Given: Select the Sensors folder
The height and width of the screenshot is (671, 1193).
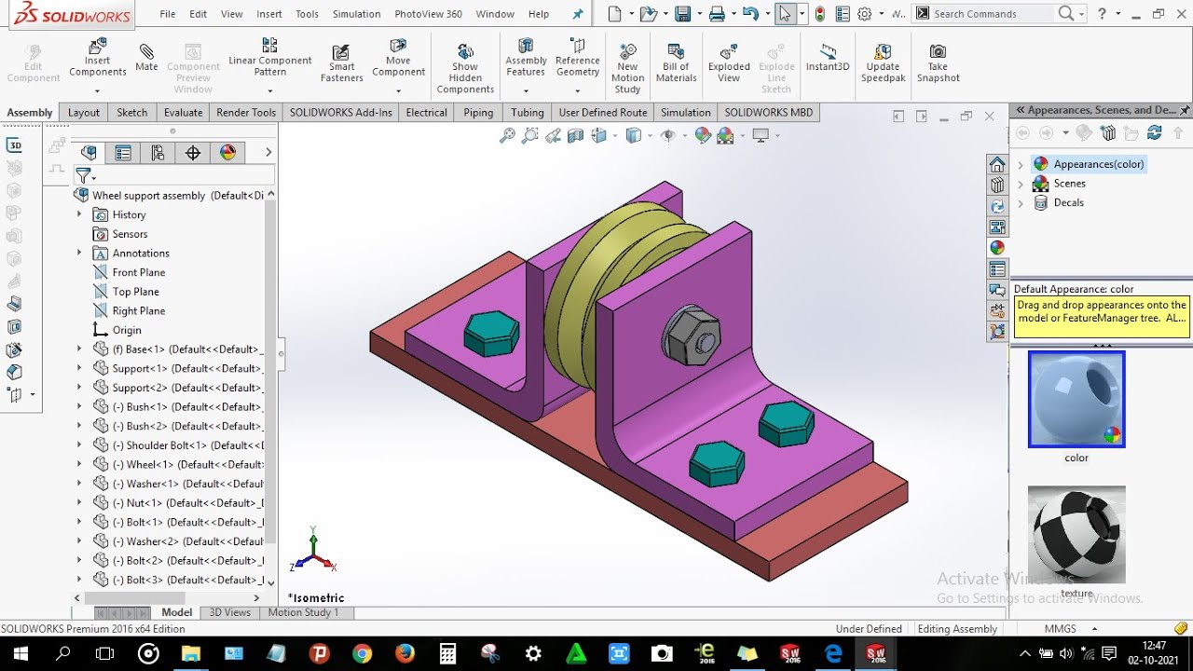Looking at the screenshot, I should click(x=130, y=234).
